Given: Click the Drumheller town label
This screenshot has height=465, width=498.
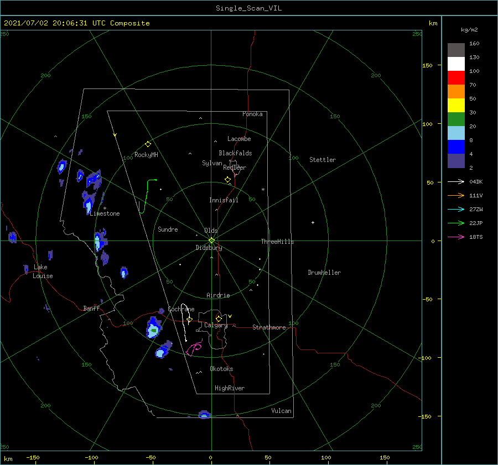Looking at the screenshot, I should click(324, 273).
